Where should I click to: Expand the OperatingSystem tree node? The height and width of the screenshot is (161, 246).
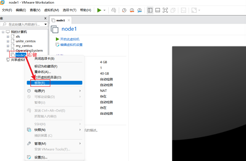point(8,51)
